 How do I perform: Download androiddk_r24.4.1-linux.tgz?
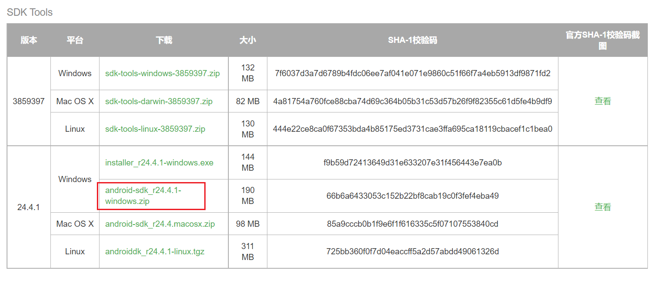point(155,252)
